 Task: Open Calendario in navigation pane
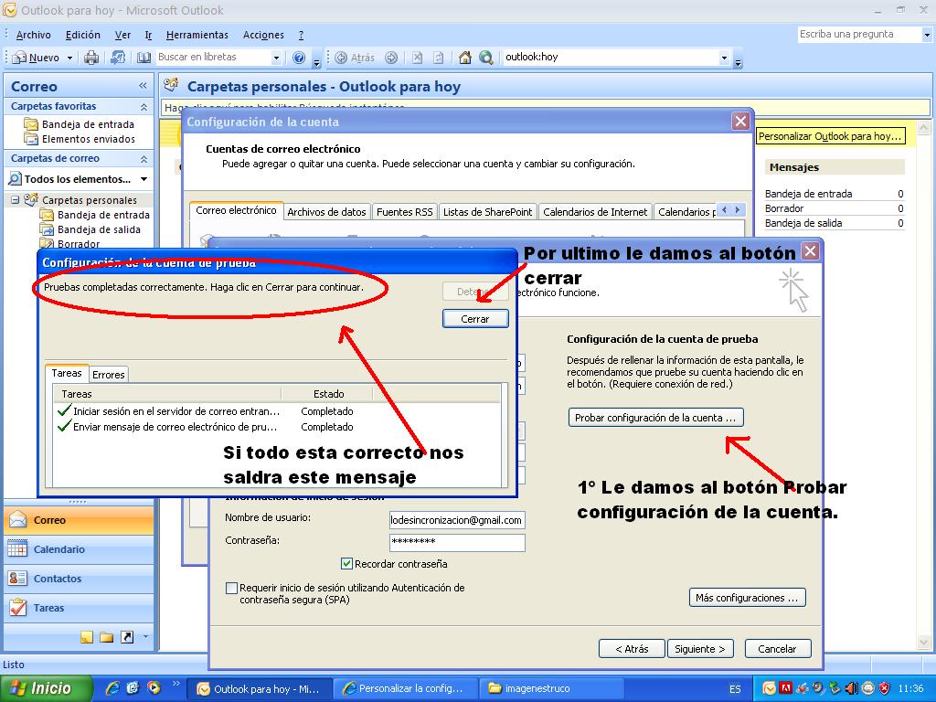click(79, 549)
